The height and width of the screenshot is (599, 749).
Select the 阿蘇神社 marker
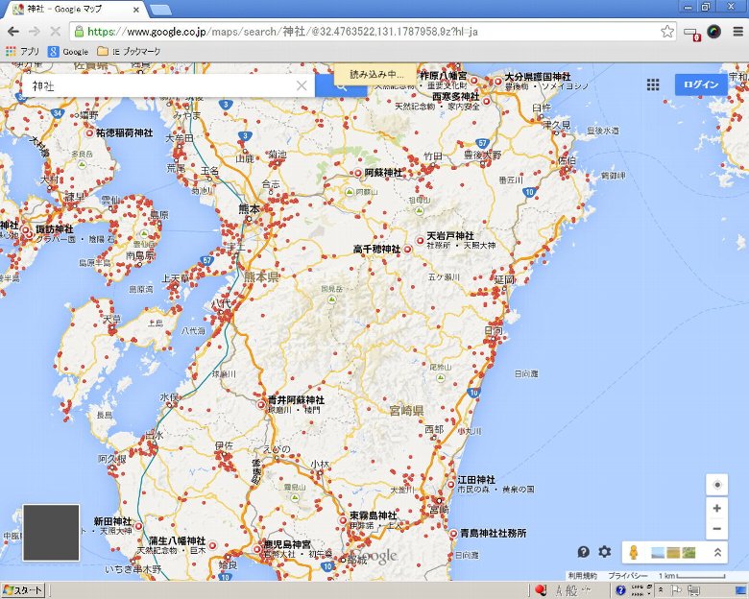(x=358, y=173)
